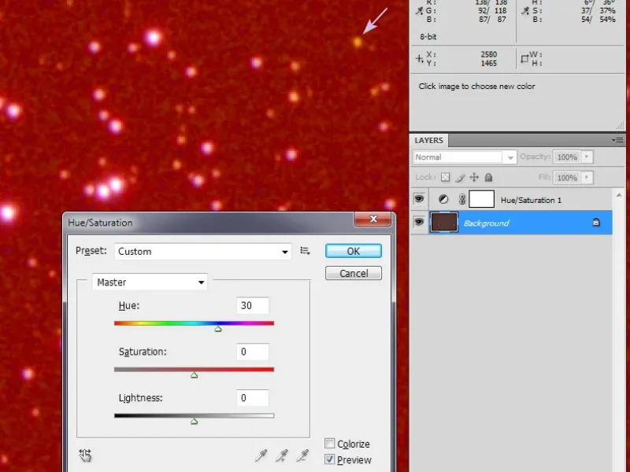The image size is (630, 472).
Task: Click the adjustment icon on Hue/Saturation 1 layer
Action: pos(443,200)
